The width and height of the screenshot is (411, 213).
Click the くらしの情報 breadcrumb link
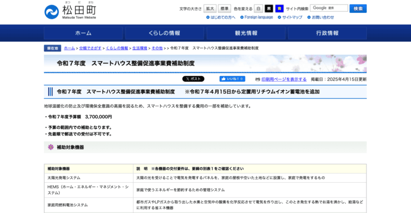pos(117,48)
